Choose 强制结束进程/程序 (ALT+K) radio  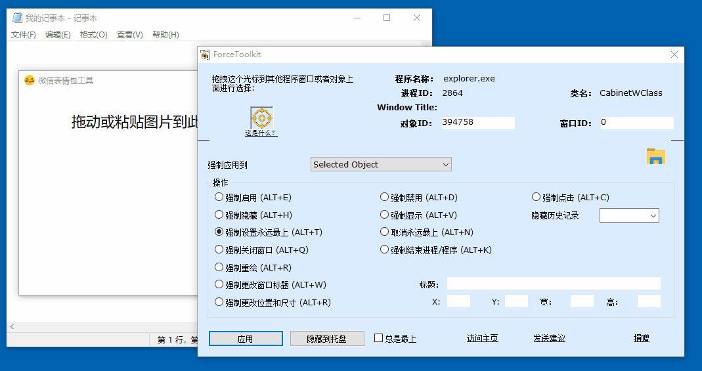[384, 250]
